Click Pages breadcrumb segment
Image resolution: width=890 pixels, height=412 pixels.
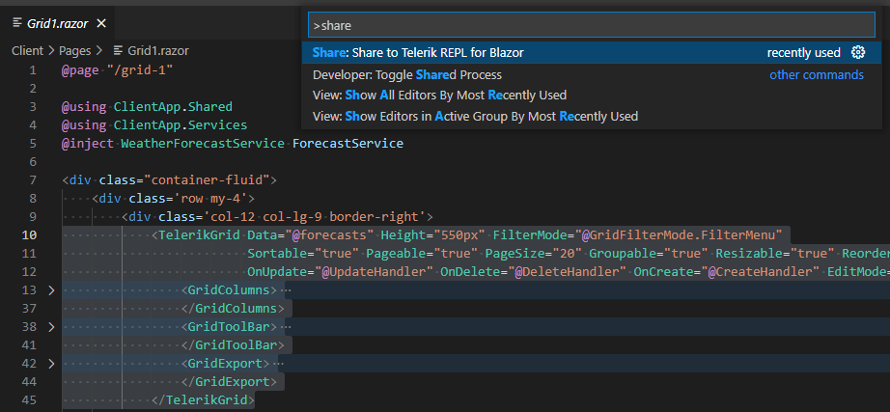point(75,51)
